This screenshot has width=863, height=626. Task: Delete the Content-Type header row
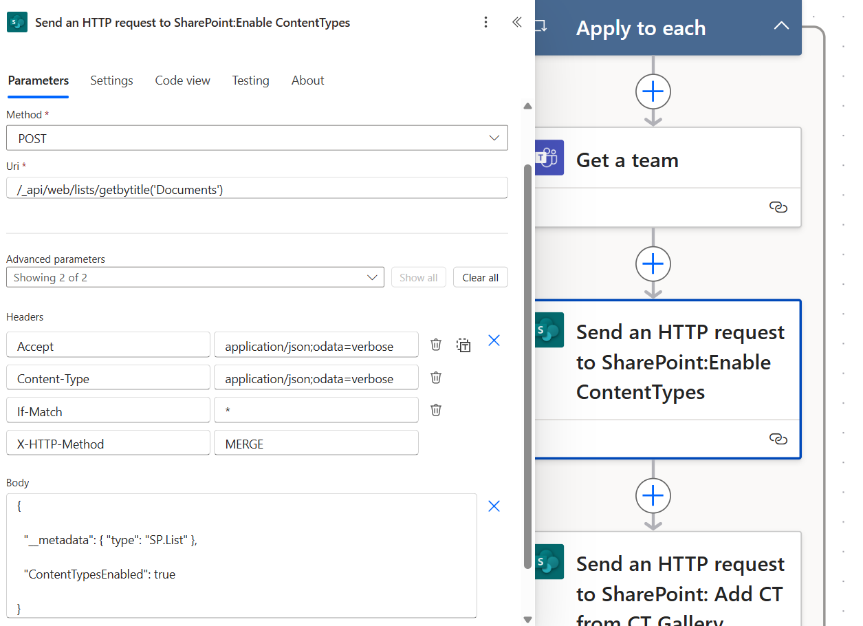pos(436,377)
